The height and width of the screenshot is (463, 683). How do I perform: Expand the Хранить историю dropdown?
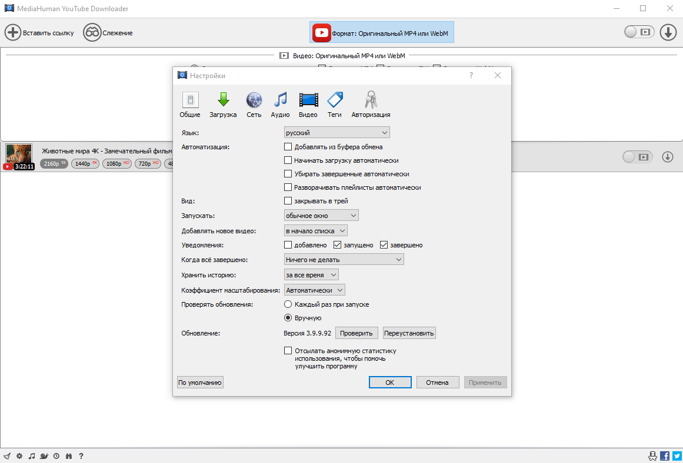click(x=311, y=274)
